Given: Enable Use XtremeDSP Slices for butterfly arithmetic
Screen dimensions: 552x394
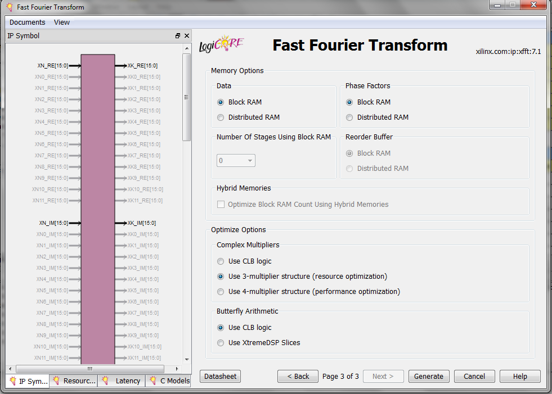Looking at the screenshot, I should pyautogui.click(x=221, y=343).
